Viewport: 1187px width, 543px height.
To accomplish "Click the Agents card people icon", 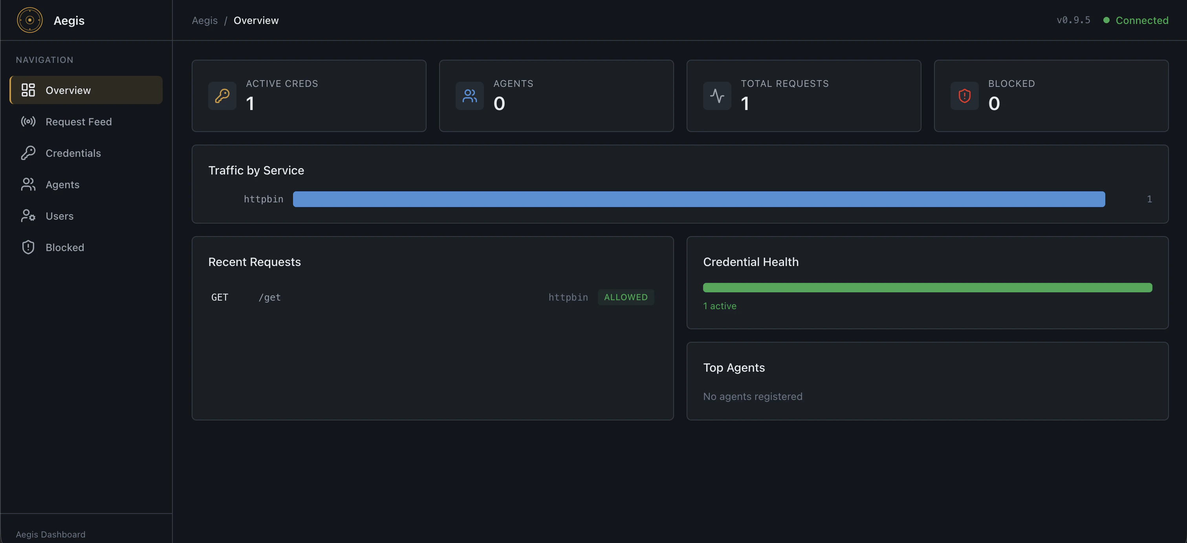I will (469, 96).
